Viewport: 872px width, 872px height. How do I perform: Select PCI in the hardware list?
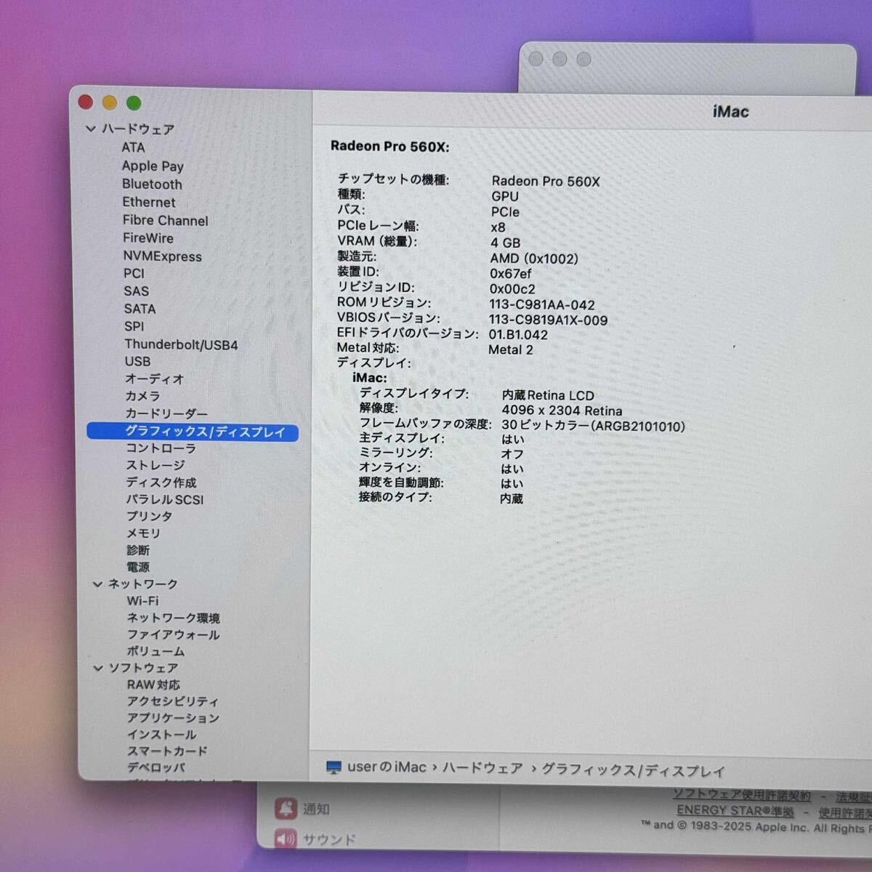134,274
